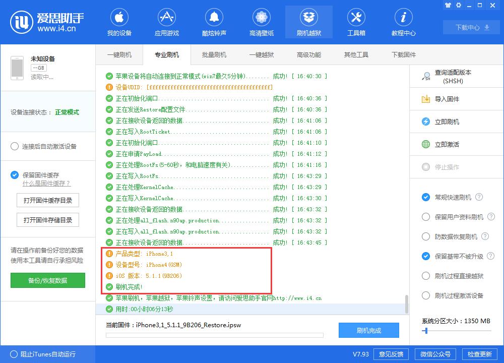
Task: Click the log list vertical scrollbar
Action: pos(407,304)
